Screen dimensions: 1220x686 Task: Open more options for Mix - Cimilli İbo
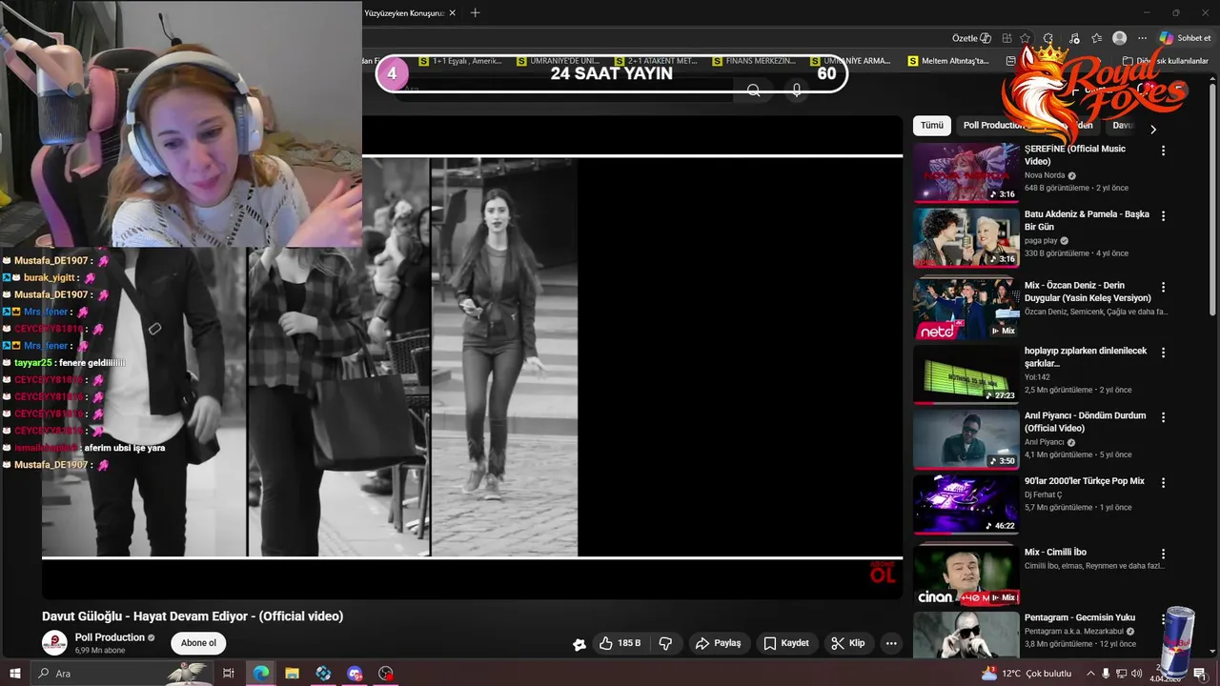(1163, 554)
